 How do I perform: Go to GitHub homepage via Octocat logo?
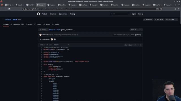38,14
